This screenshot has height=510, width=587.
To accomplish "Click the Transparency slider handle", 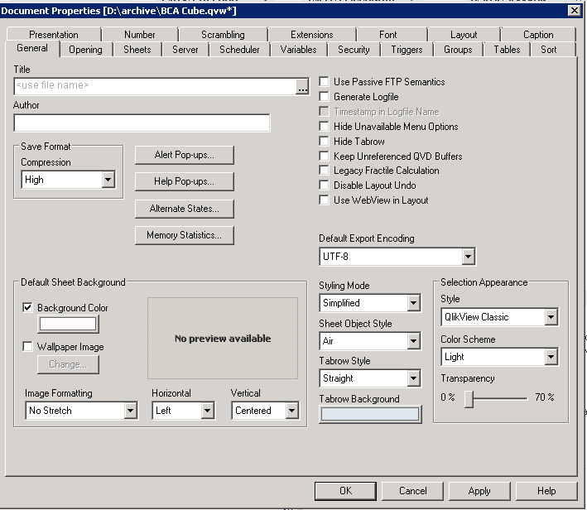I will [469, 398].
